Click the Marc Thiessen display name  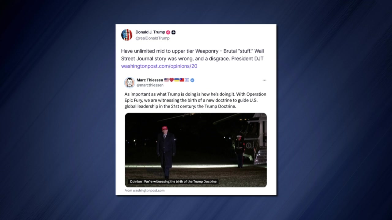point(150,80)
